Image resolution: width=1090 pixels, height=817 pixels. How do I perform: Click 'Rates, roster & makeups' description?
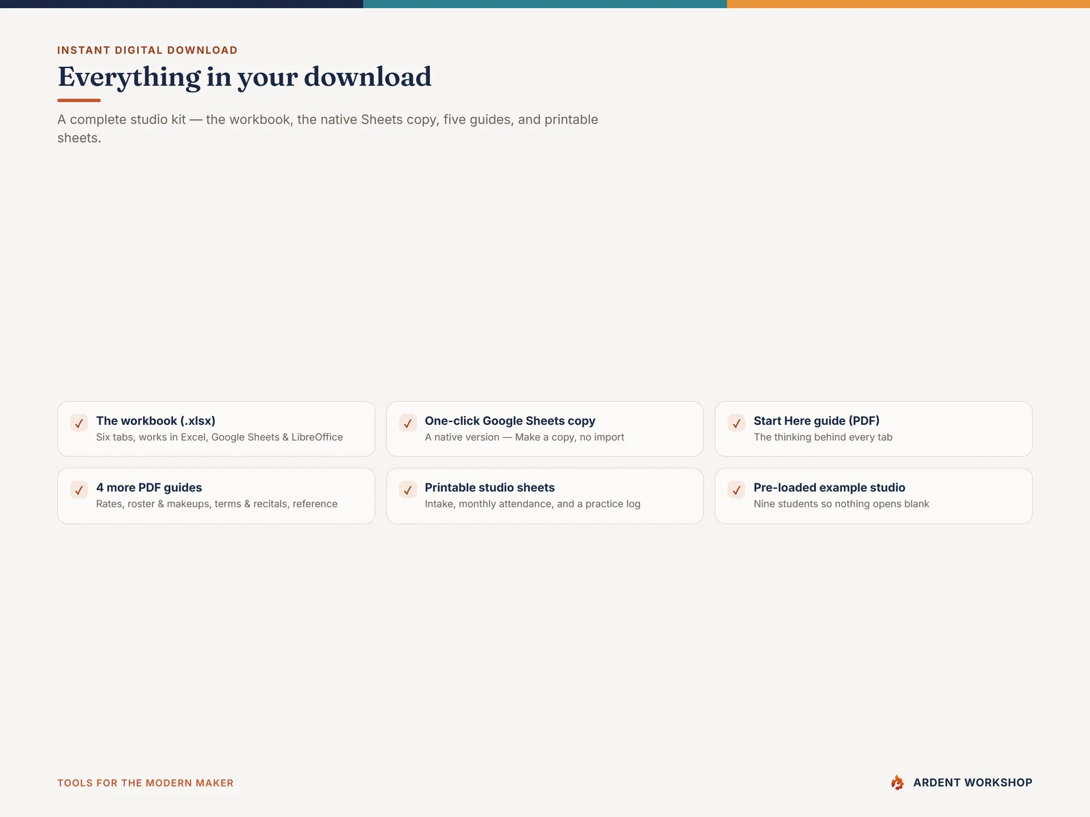coord(217,504)
